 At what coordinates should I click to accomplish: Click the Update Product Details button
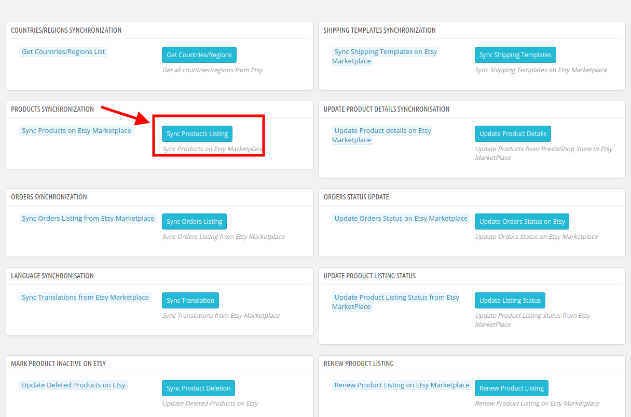(x=513, y=134)
